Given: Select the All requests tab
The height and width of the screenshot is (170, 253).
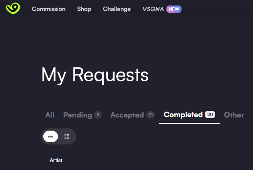Looking at the screenshot, I should click(50, 115).
